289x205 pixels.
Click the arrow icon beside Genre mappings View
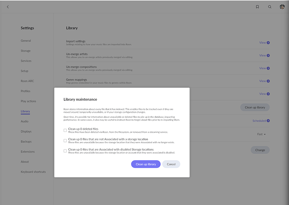[x=268, y=81]
